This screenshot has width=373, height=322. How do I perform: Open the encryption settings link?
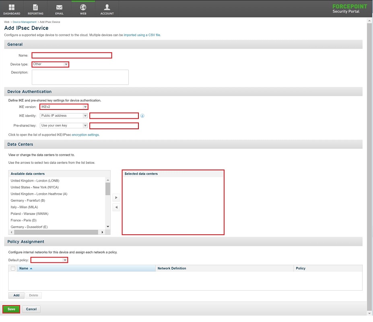pos(85,135)
